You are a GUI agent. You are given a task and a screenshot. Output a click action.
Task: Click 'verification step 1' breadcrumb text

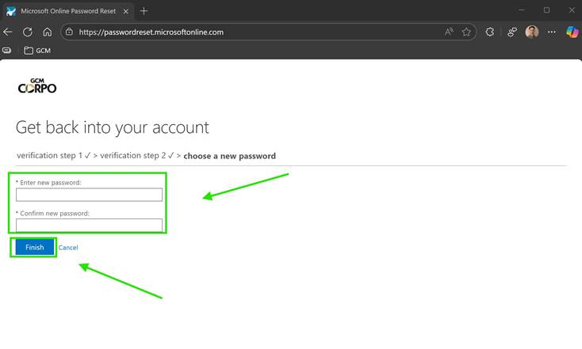[49, 156]
